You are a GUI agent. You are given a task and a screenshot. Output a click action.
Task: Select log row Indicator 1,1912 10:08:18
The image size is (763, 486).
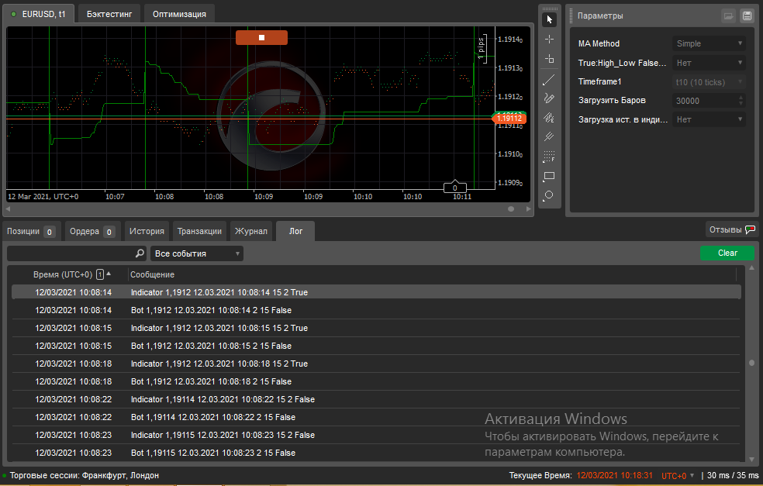376,364
